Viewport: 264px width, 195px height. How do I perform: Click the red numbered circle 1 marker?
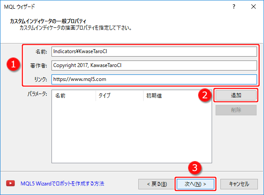(x=14, y=64)
